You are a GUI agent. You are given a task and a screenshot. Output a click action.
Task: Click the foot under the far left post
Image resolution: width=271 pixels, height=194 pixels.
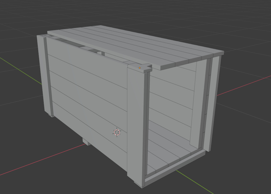coord(52,116)
